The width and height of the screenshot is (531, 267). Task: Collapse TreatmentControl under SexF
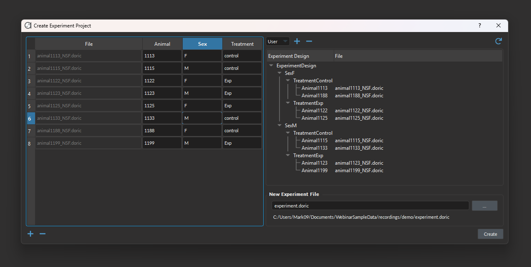288,81
